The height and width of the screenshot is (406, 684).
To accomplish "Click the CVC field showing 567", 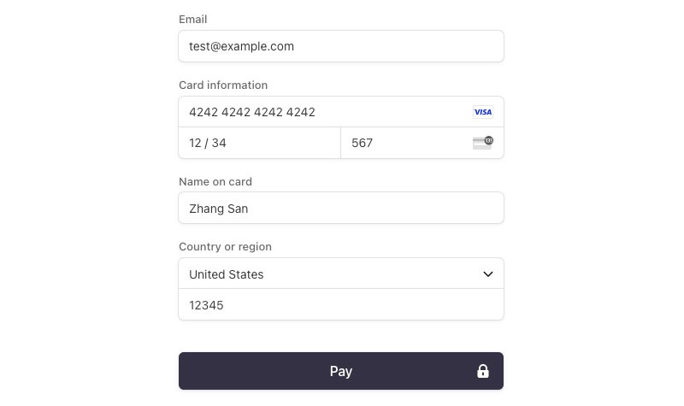I will pyautogui.click(x=422, y=143).
